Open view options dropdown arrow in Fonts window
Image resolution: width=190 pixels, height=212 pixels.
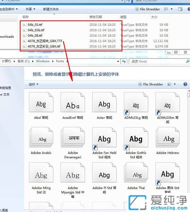(x=174, y=84)
